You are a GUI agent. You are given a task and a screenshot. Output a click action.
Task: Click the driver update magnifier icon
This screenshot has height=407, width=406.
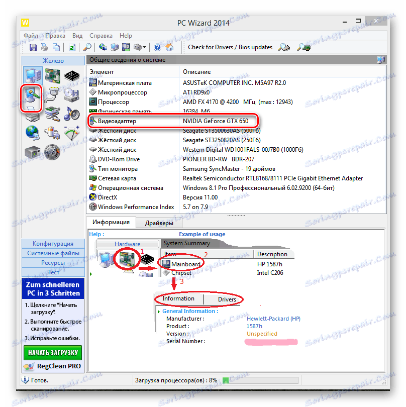pos(284,47)
